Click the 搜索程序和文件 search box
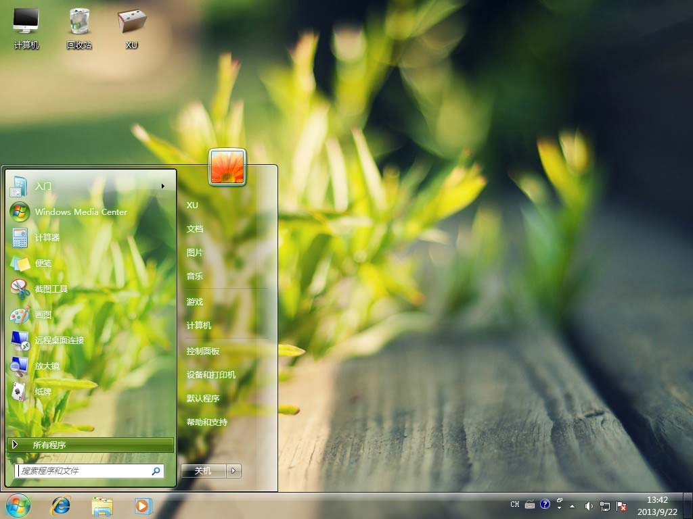 (x=85, y=470)
